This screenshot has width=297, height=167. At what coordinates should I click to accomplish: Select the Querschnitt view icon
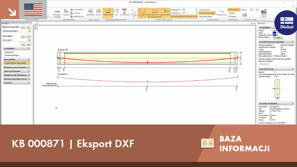pyautogui.click(x=124, y=12)
